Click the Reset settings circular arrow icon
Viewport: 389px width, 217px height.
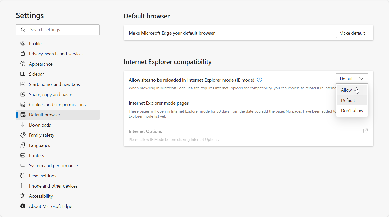click(x=23, y=176)
